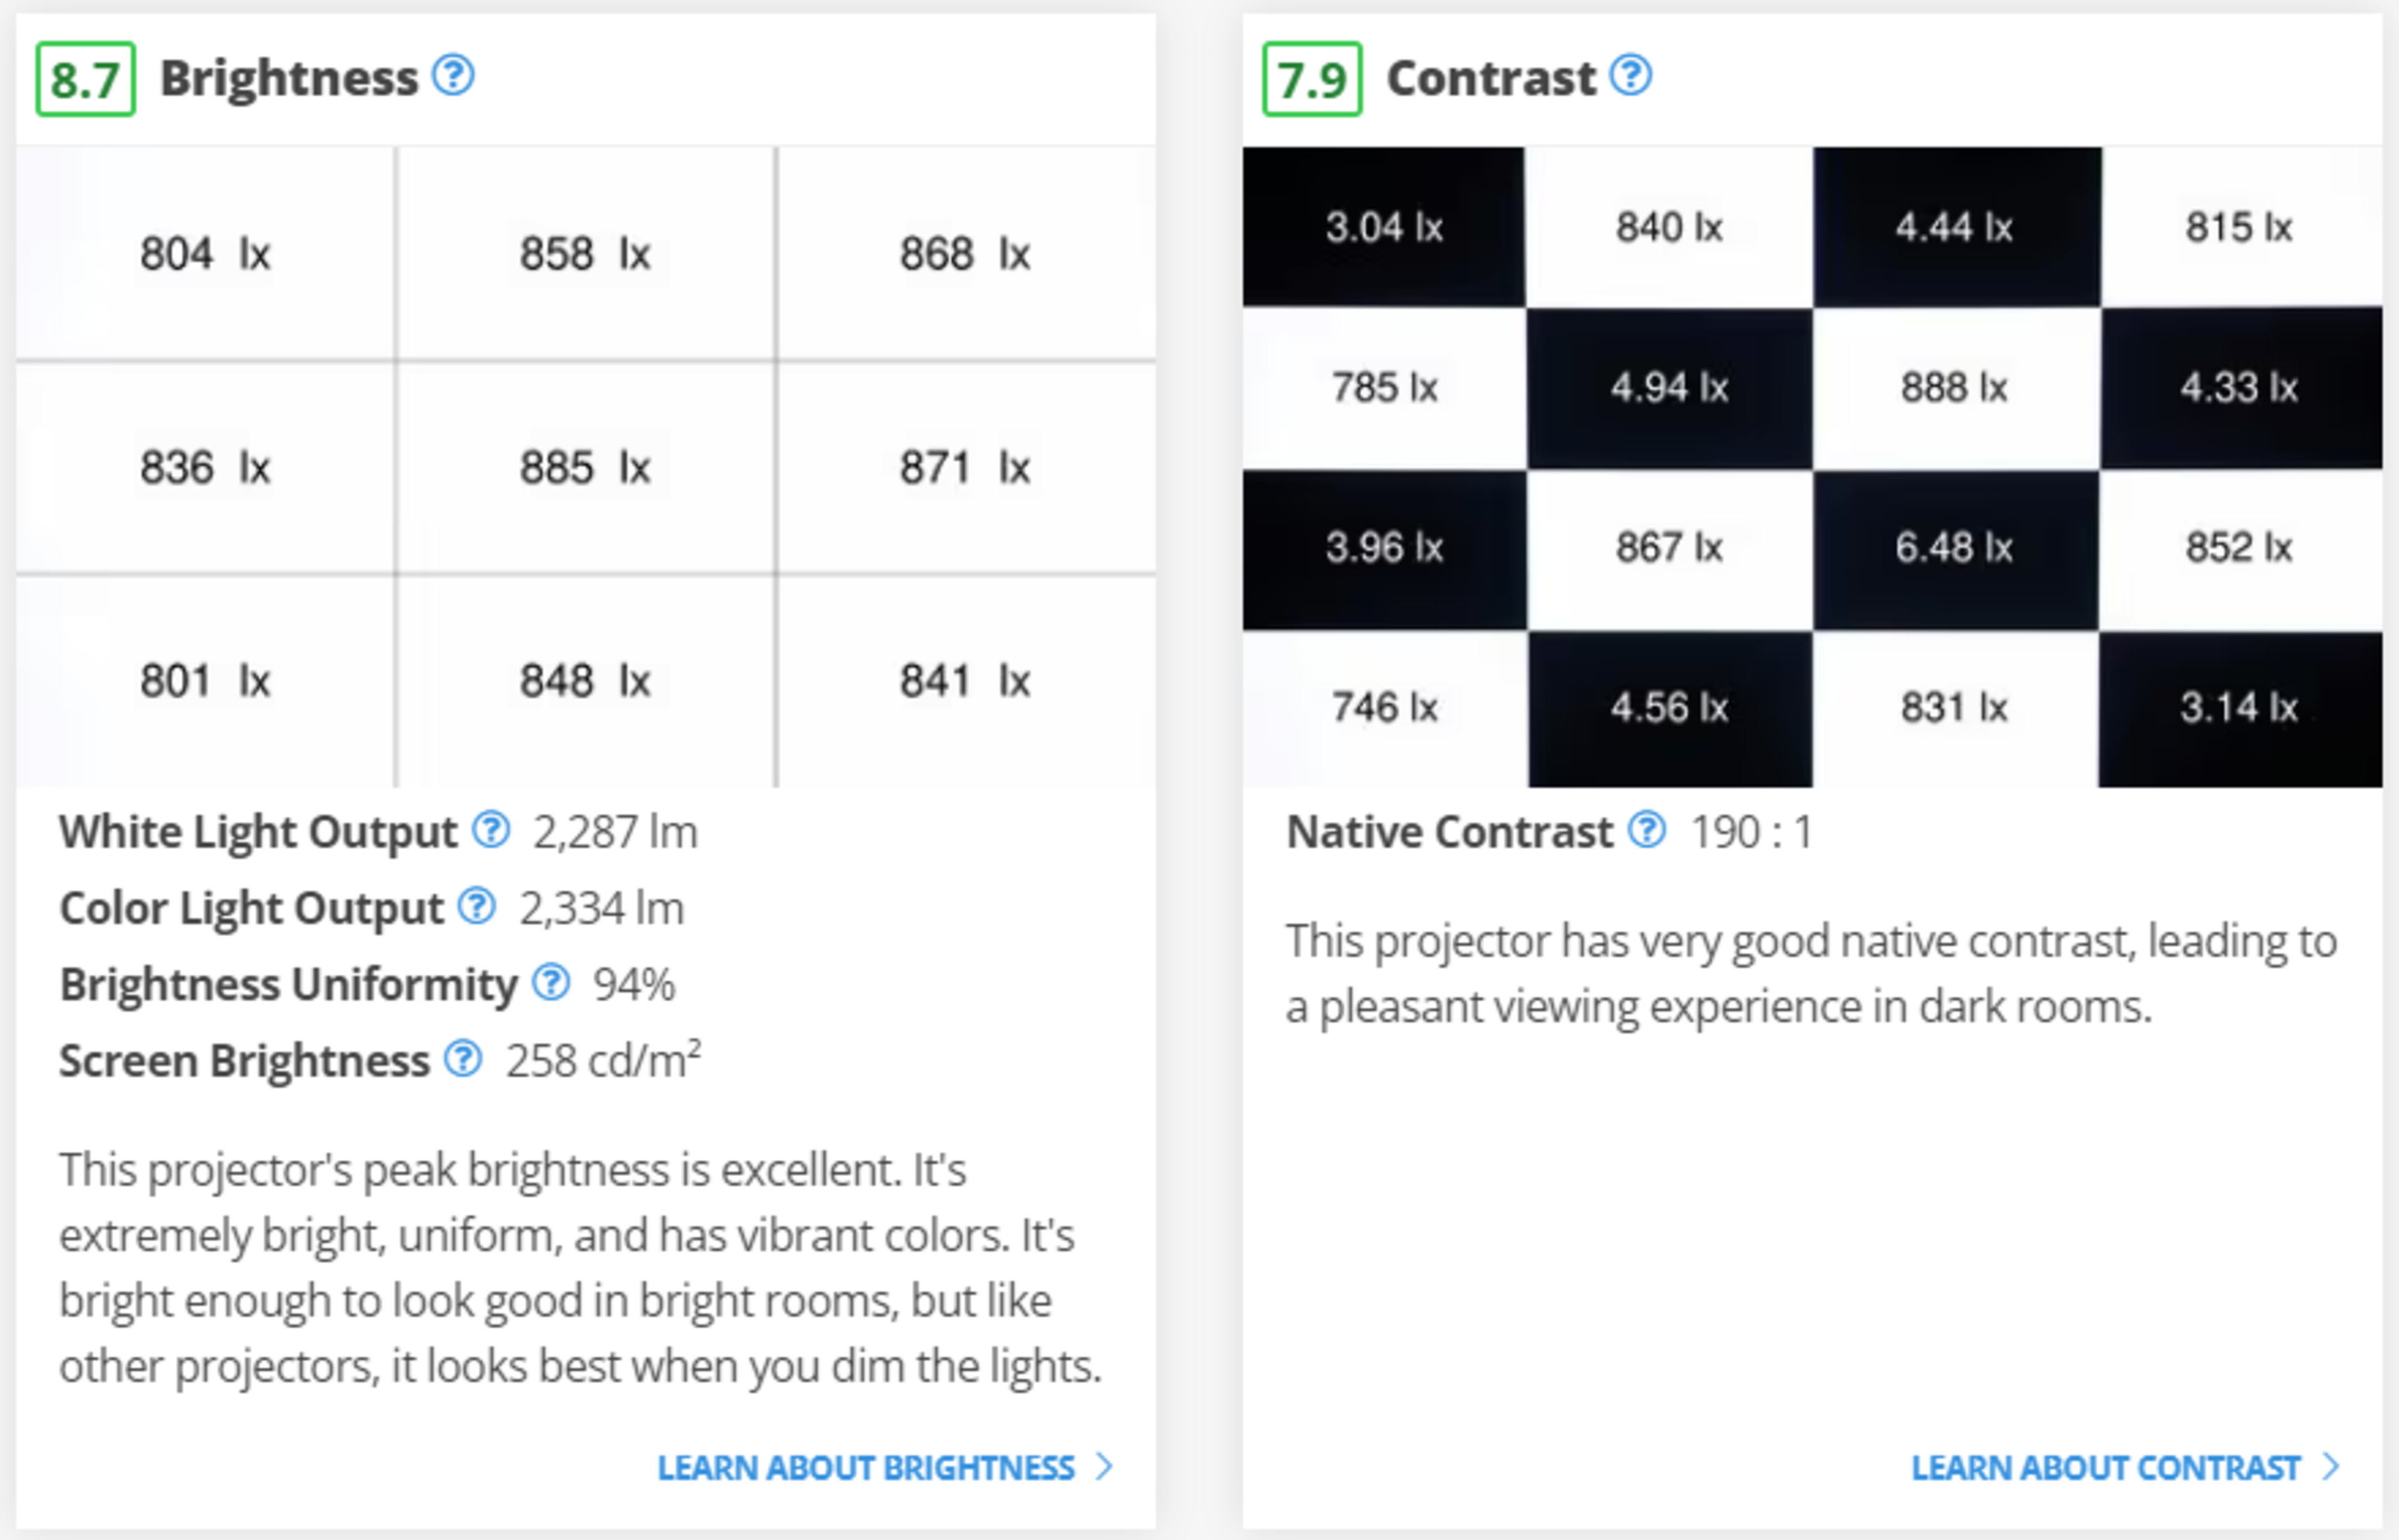This screenshot has height=1540, width=2399.
Task: Open Native Contrast help icon
Action: tap(1646, 830)
